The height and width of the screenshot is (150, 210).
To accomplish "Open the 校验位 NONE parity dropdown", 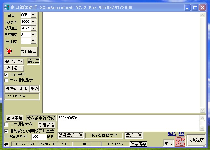I will (x=33, y=28).
